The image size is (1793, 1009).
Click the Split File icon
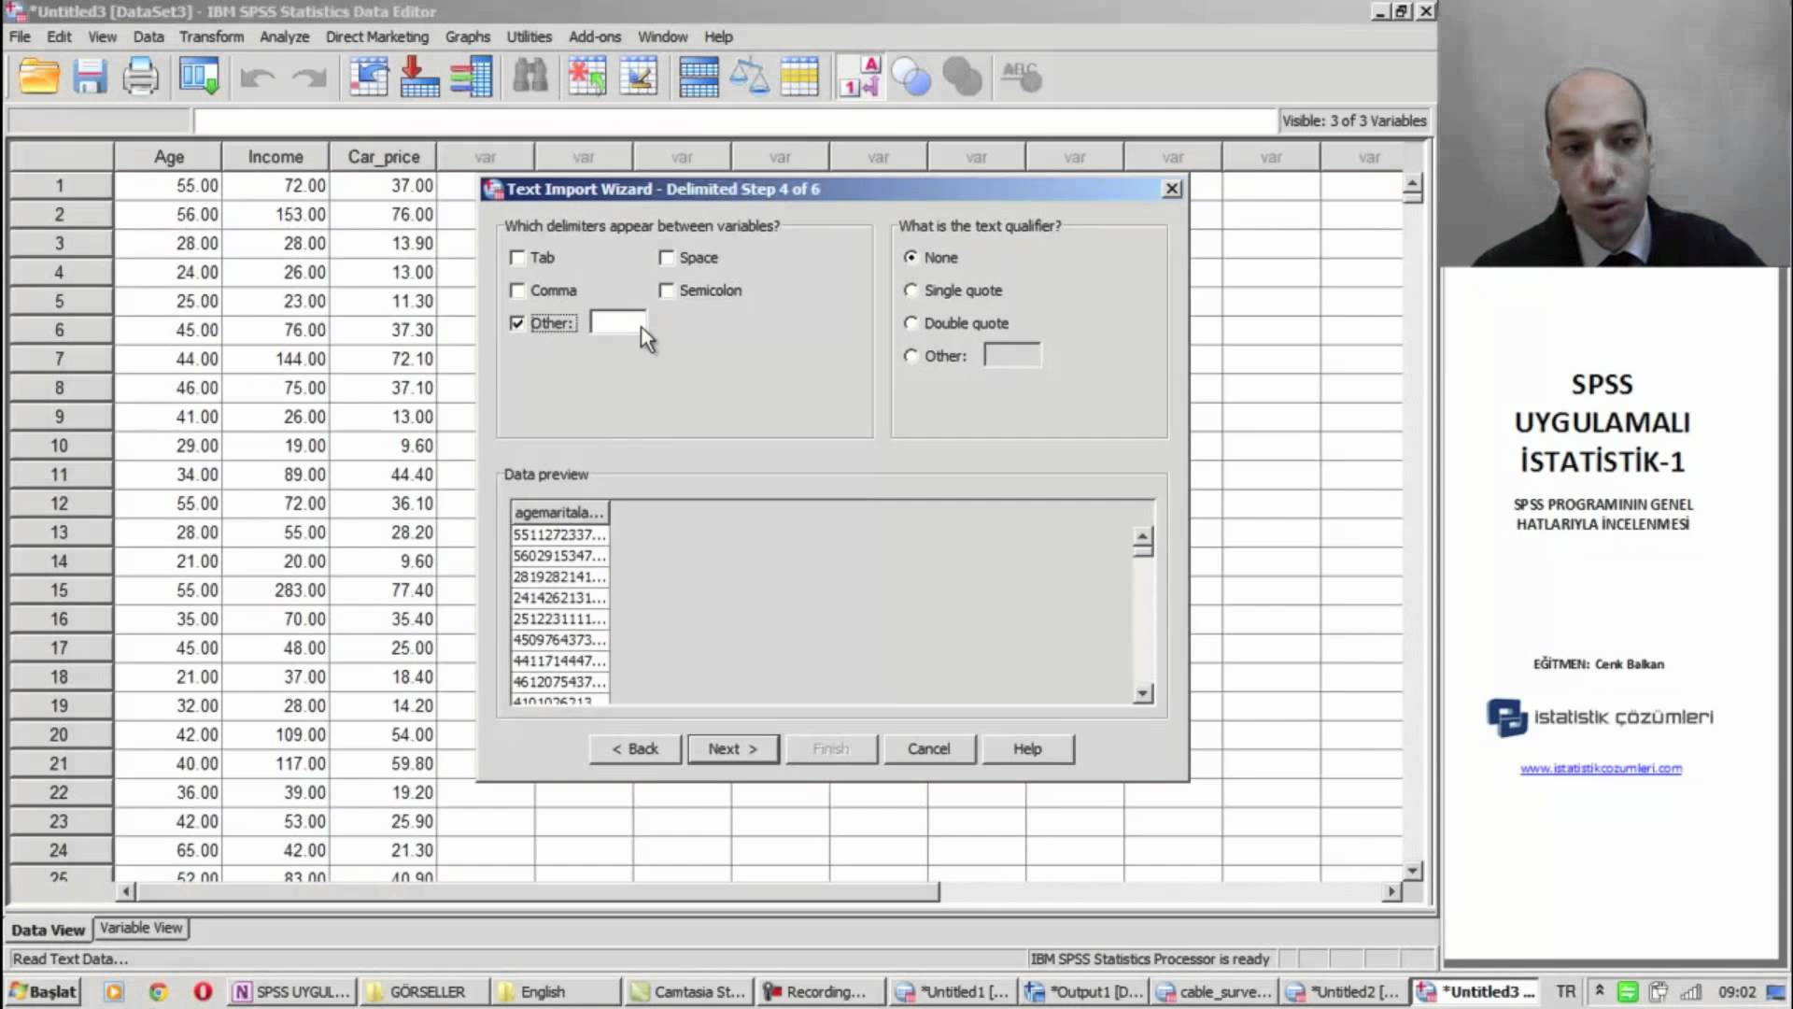point(699,77)
